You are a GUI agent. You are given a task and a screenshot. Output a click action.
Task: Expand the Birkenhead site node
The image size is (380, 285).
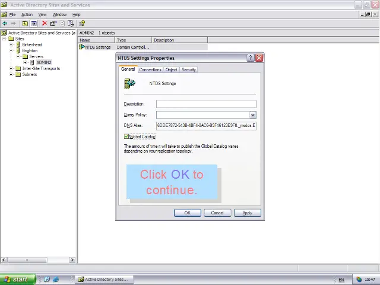pyautogui.click(x=11, y=45)
